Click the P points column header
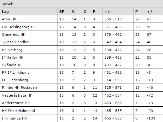Screen dimensions: 163x122 (137, 12)
